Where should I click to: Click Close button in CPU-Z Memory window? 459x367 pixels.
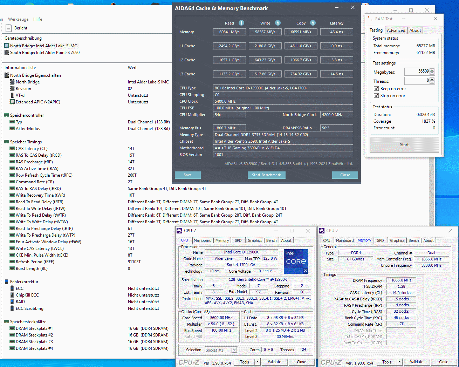(x=444, y=362)
